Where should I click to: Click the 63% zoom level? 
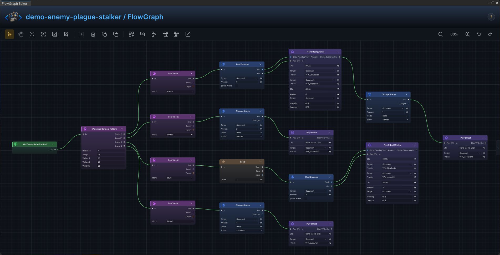click(454, 34)
